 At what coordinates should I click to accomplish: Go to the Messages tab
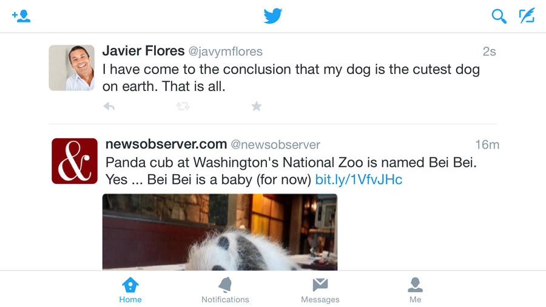click(320, 290)
